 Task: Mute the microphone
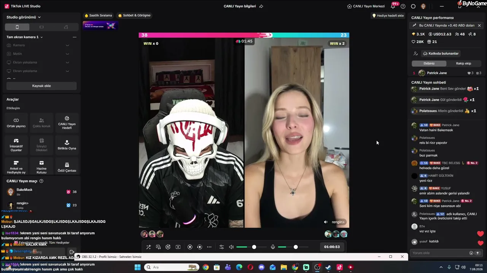click(273, 247)
